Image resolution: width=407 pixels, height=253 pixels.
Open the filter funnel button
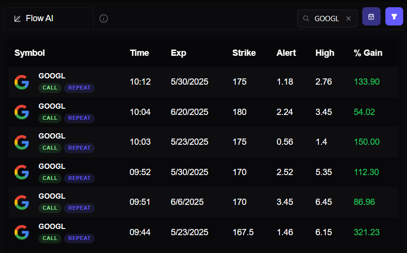point(394,16)
